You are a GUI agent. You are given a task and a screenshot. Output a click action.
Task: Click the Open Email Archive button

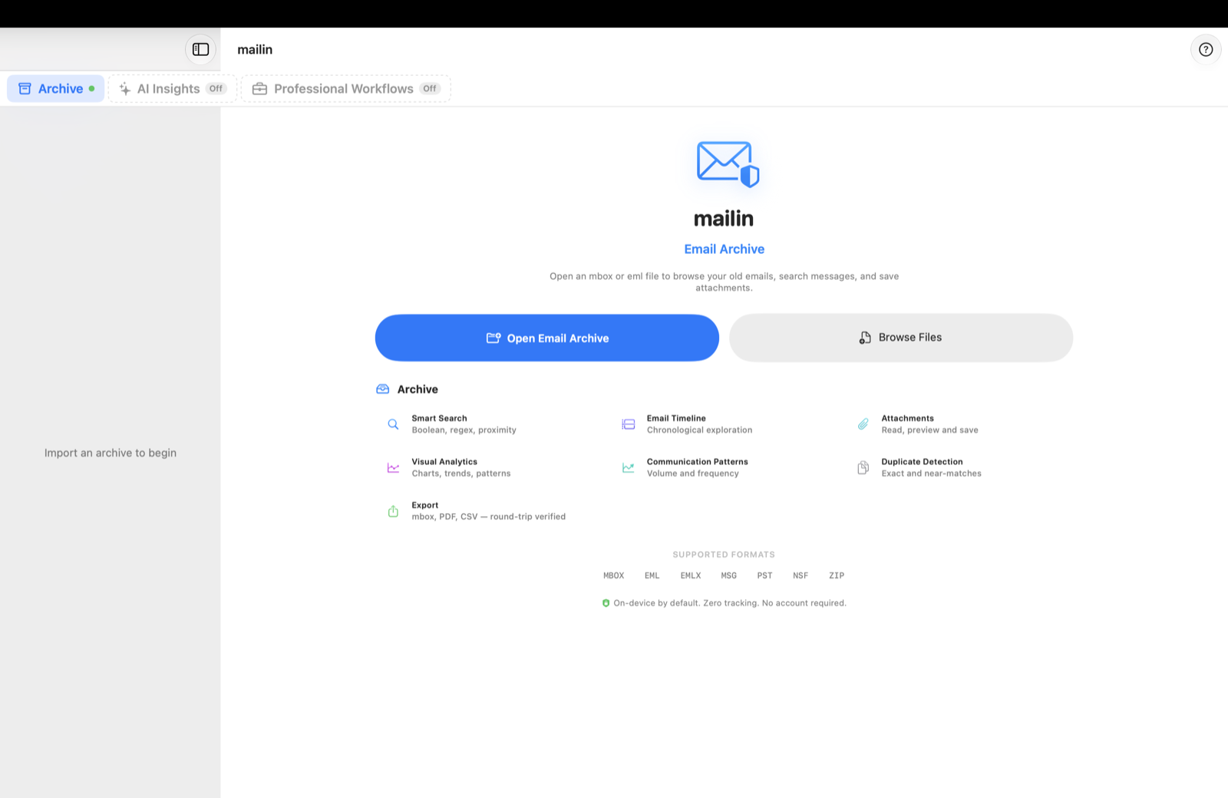[547, 338]
